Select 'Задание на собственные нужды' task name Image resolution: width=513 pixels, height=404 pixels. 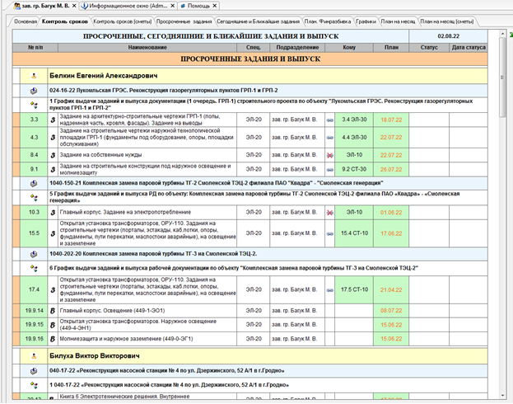[x=100, y=155]
